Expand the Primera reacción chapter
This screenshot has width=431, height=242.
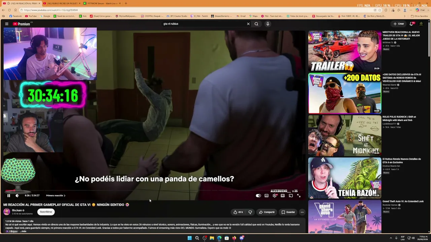tap(56, 196)
